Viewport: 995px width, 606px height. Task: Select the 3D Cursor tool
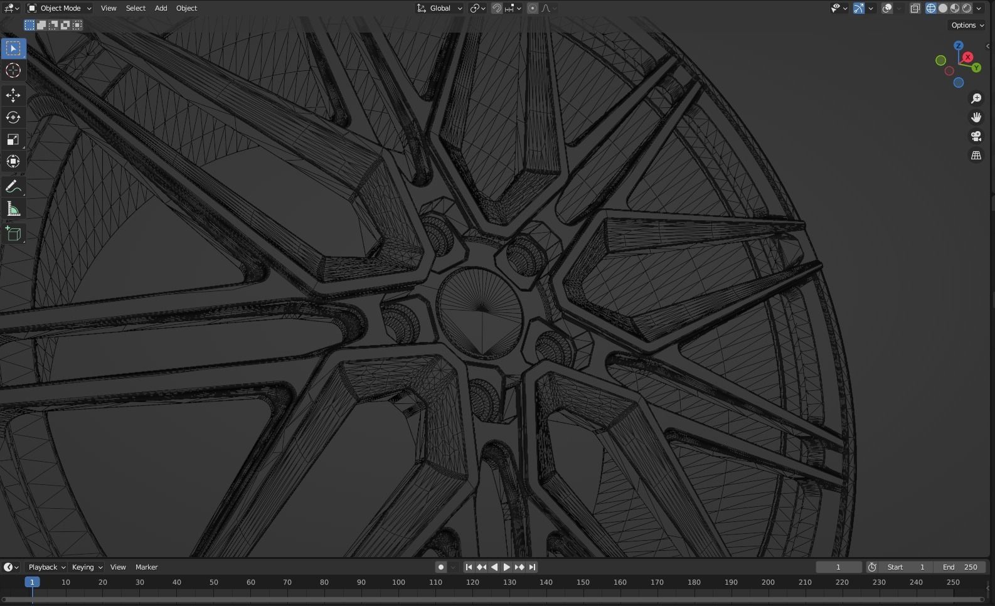click(x=13, y=70)
